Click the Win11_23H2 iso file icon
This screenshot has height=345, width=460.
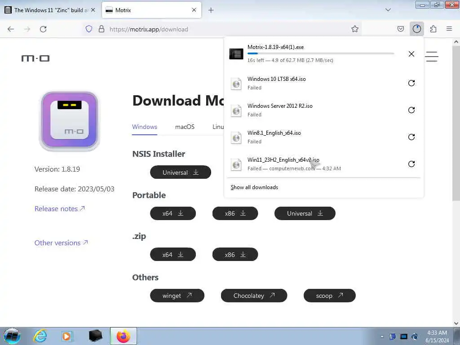pyautogui.click(x=236, y=165)
